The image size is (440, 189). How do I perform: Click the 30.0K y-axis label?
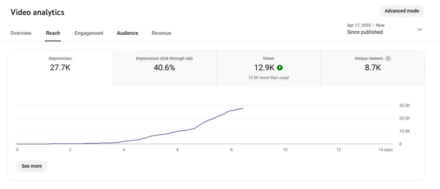point(404,105)
